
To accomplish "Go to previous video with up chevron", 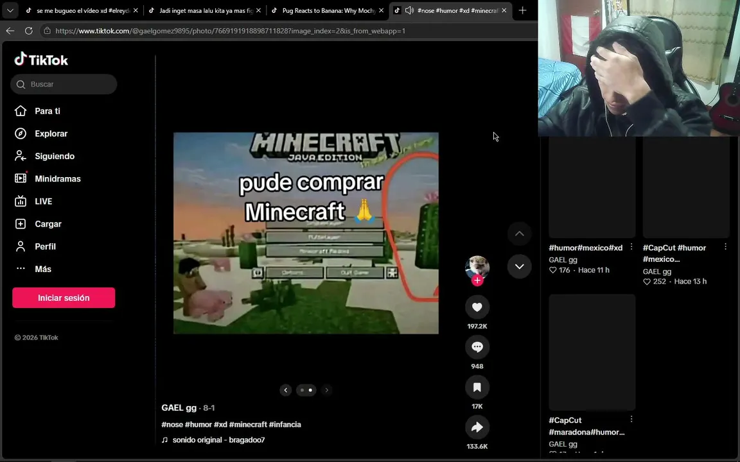I will [x=519, y=234].
